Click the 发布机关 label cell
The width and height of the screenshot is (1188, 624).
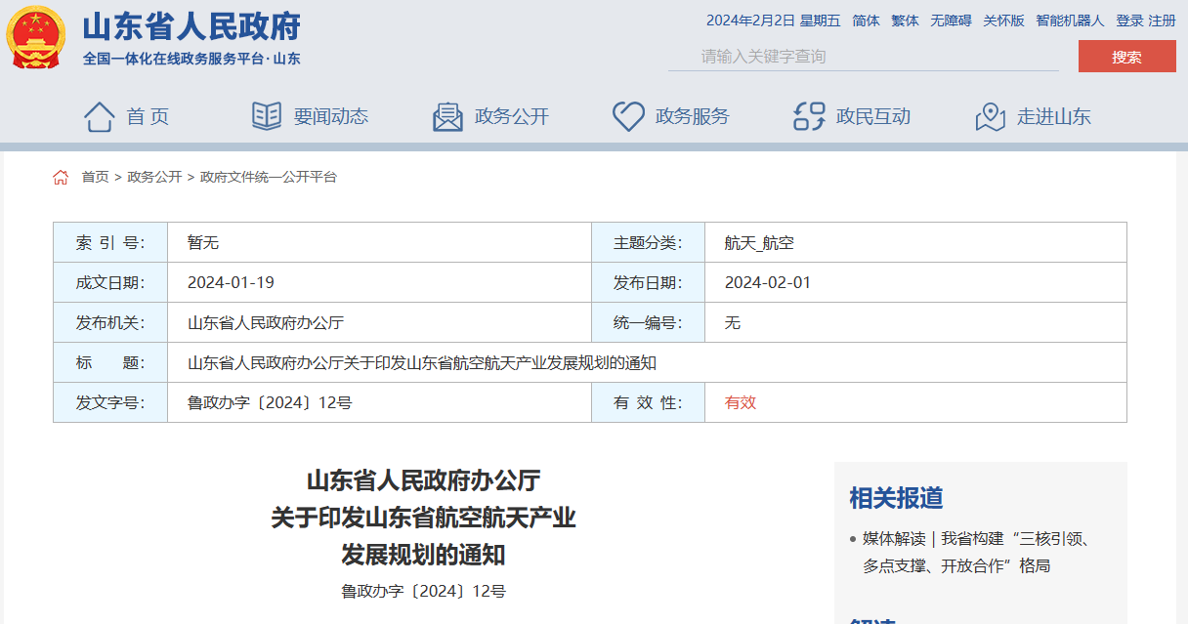click(110, 322)
